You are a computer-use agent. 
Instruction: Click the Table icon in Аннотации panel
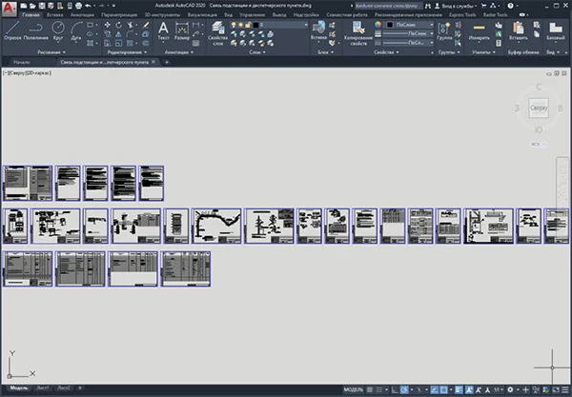195,44
